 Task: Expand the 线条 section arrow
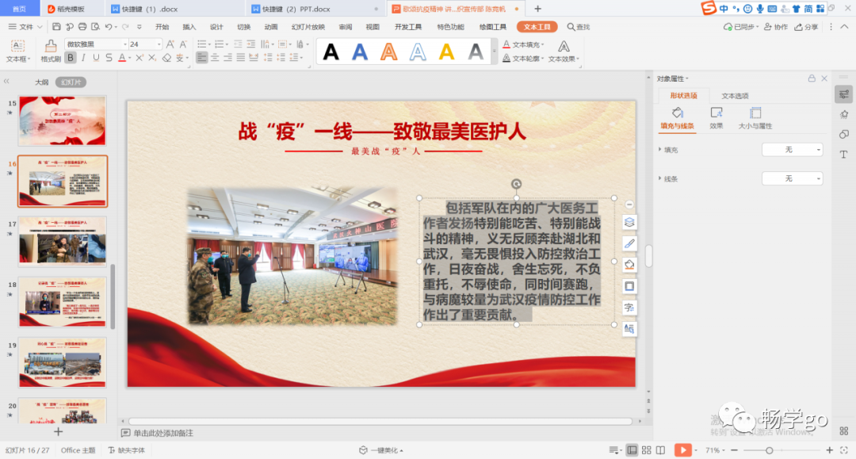[659, 178]
